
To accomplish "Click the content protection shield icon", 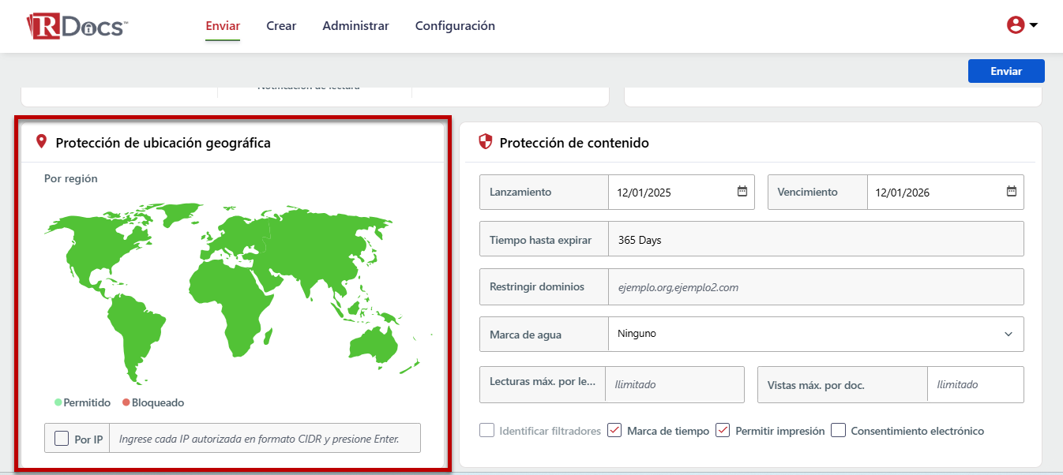I will click(486, 142).
